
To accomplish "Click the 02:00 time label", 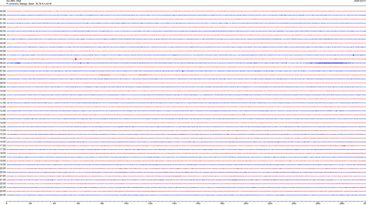I will pos(3,27).
